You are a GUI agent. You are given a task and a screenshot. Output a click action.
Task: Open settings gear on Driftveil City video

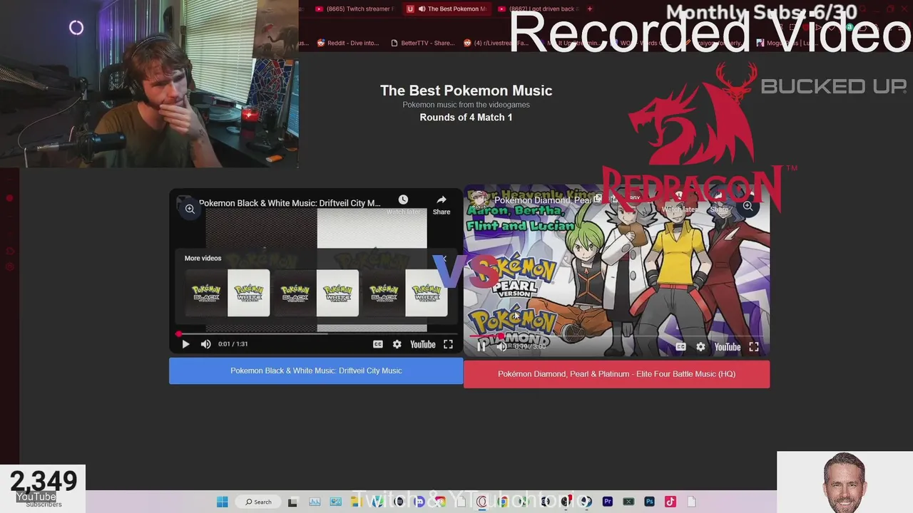(397, 344)
